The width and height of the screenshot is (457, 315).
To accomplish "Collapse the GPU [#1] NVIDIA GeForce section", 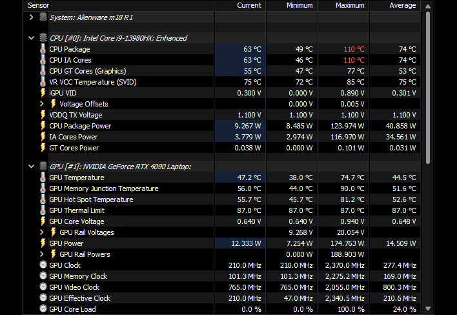I will 32,167.
